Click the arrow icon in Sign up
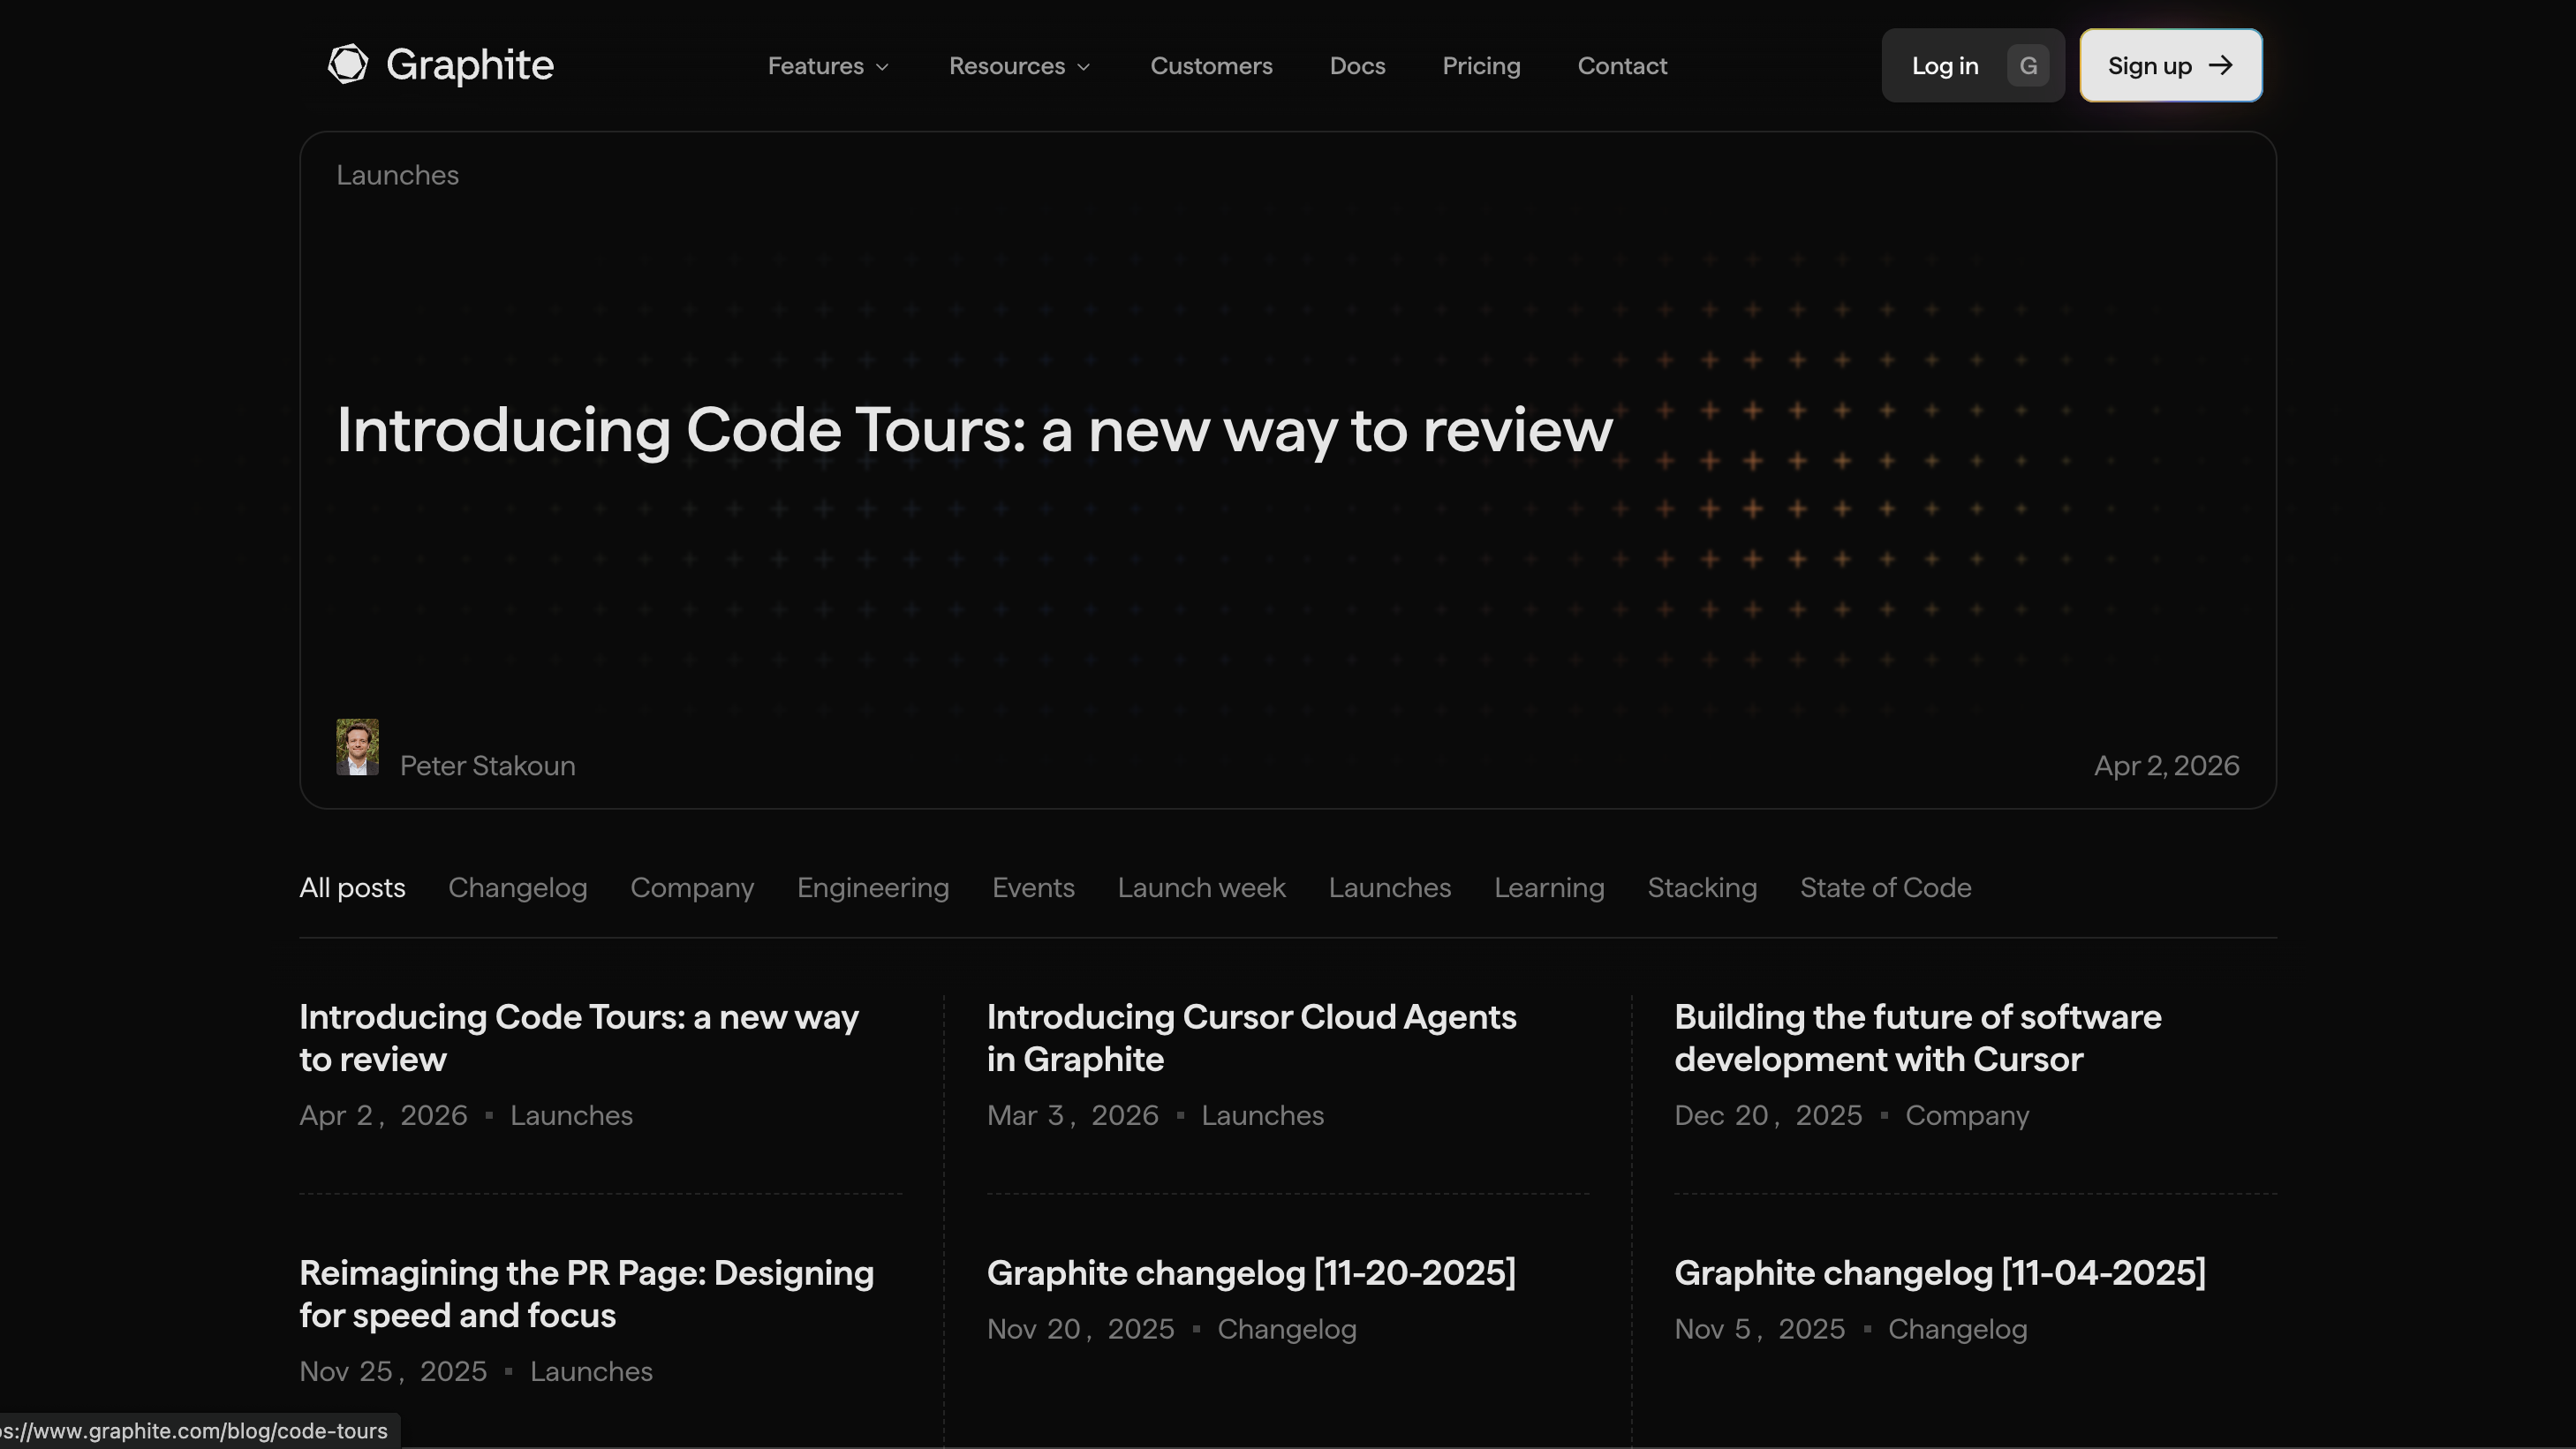Screen dimensions: 2576x1449 (2221, 65)
